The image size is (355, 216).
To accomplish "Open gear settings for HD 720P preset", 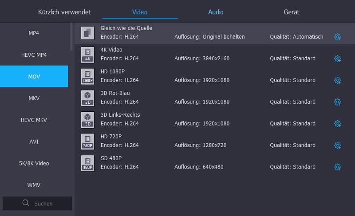I will (337, 145).
